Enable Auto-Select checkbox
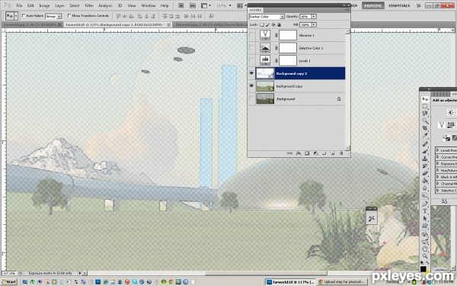Screen dimensions: 457x286 [x=24, y=15]
